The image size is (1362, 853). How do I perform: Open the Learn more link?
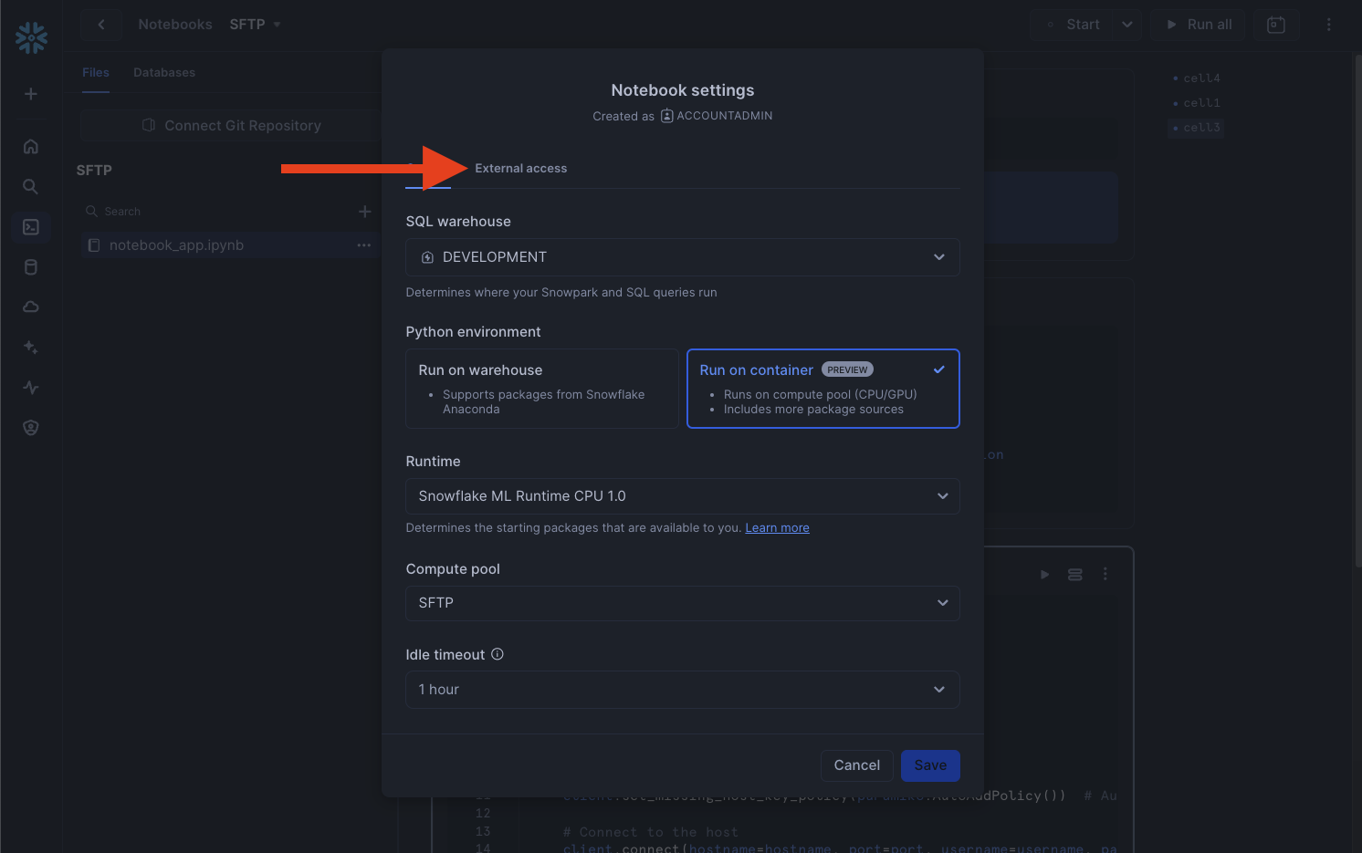click(x=777, y=528)
